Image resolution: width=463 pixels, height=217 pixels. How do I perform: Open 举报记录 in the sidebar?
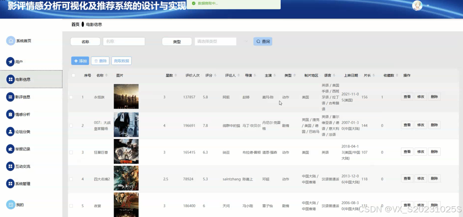point(23,149)
